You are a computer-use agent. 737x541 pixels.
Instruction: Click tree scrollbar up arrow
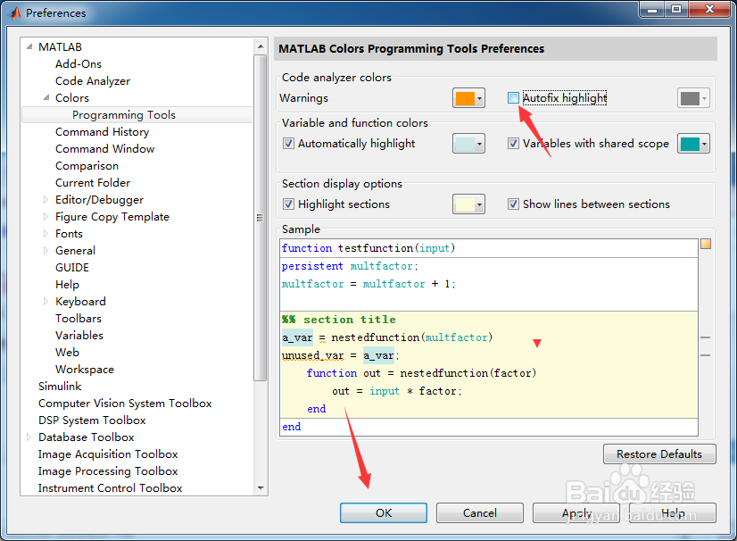click(261, 46)
